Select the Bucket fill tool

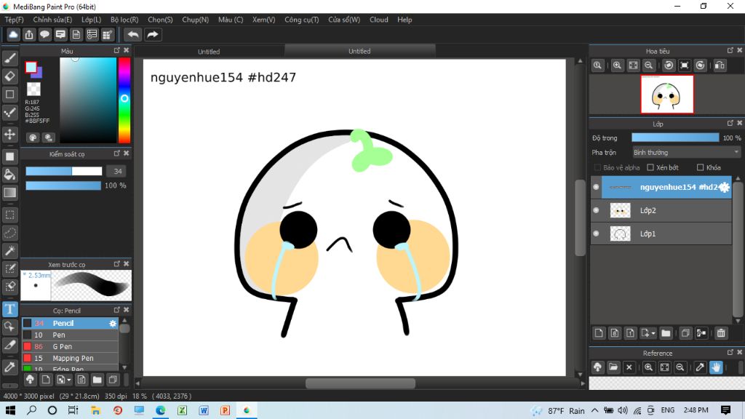coord(10,175)
